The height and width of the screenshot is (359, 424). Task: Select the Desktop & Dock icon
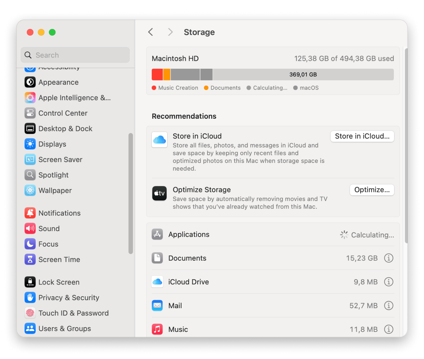pyautogui.click(x=30, y=128)
